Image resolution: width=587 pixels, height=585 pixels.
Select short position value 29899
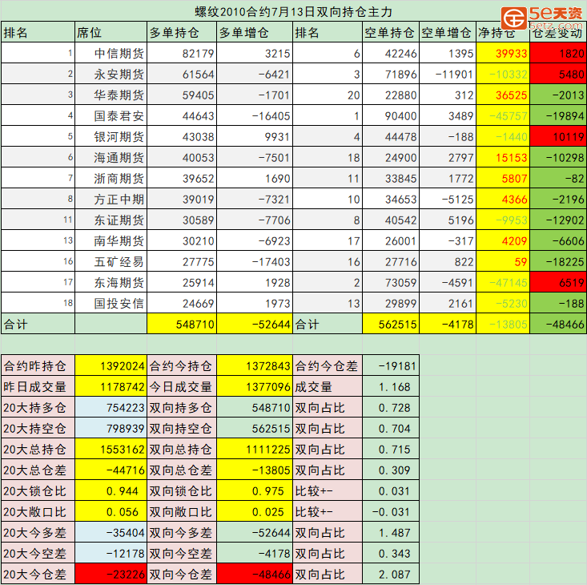coord(391,303)
